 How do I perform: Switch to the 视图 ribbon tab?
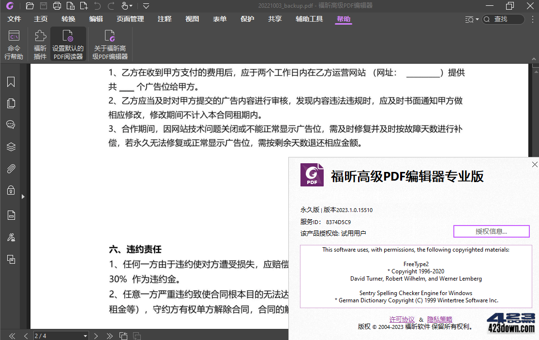(192, 19)
